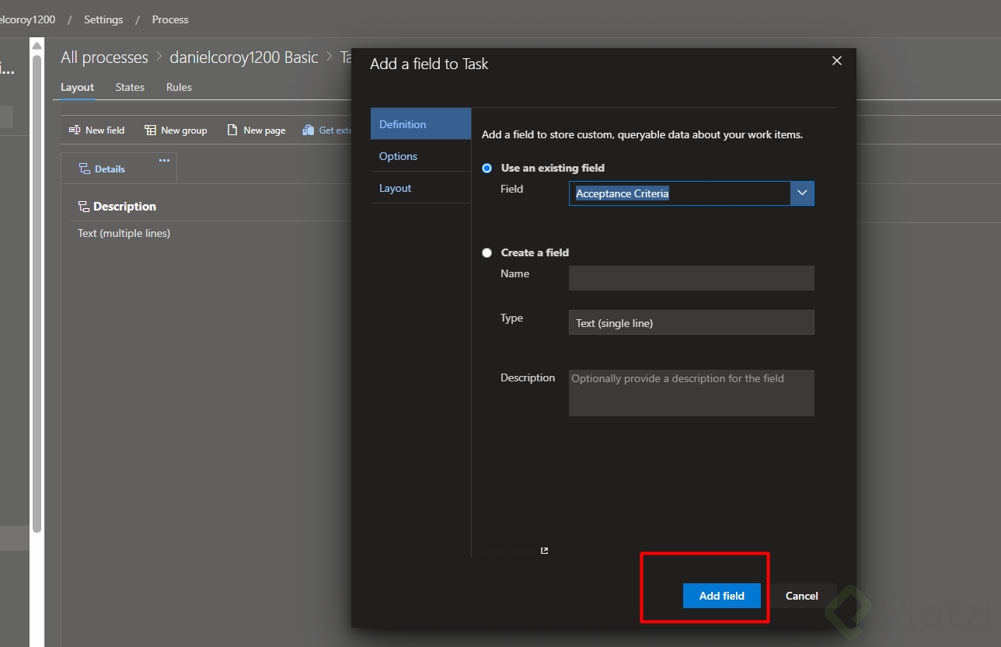Select the Use an existing field option
Image resolution: width=1001 pixels, height=647 pixels.
click(487, 168)
